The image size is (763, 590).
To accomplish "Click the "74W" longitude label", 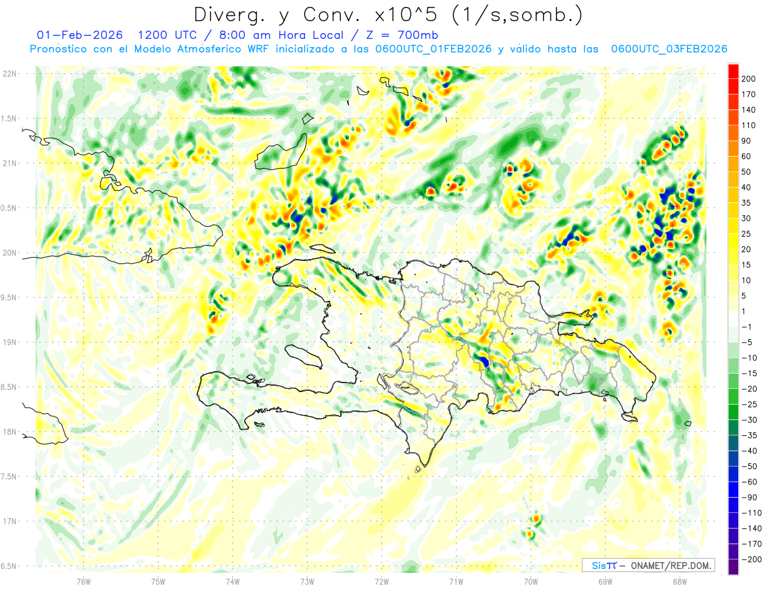I will (x=233, y=582).
